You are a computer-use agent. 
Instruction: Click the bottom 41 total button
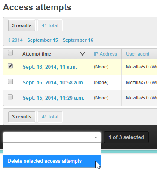coord(50,117)
